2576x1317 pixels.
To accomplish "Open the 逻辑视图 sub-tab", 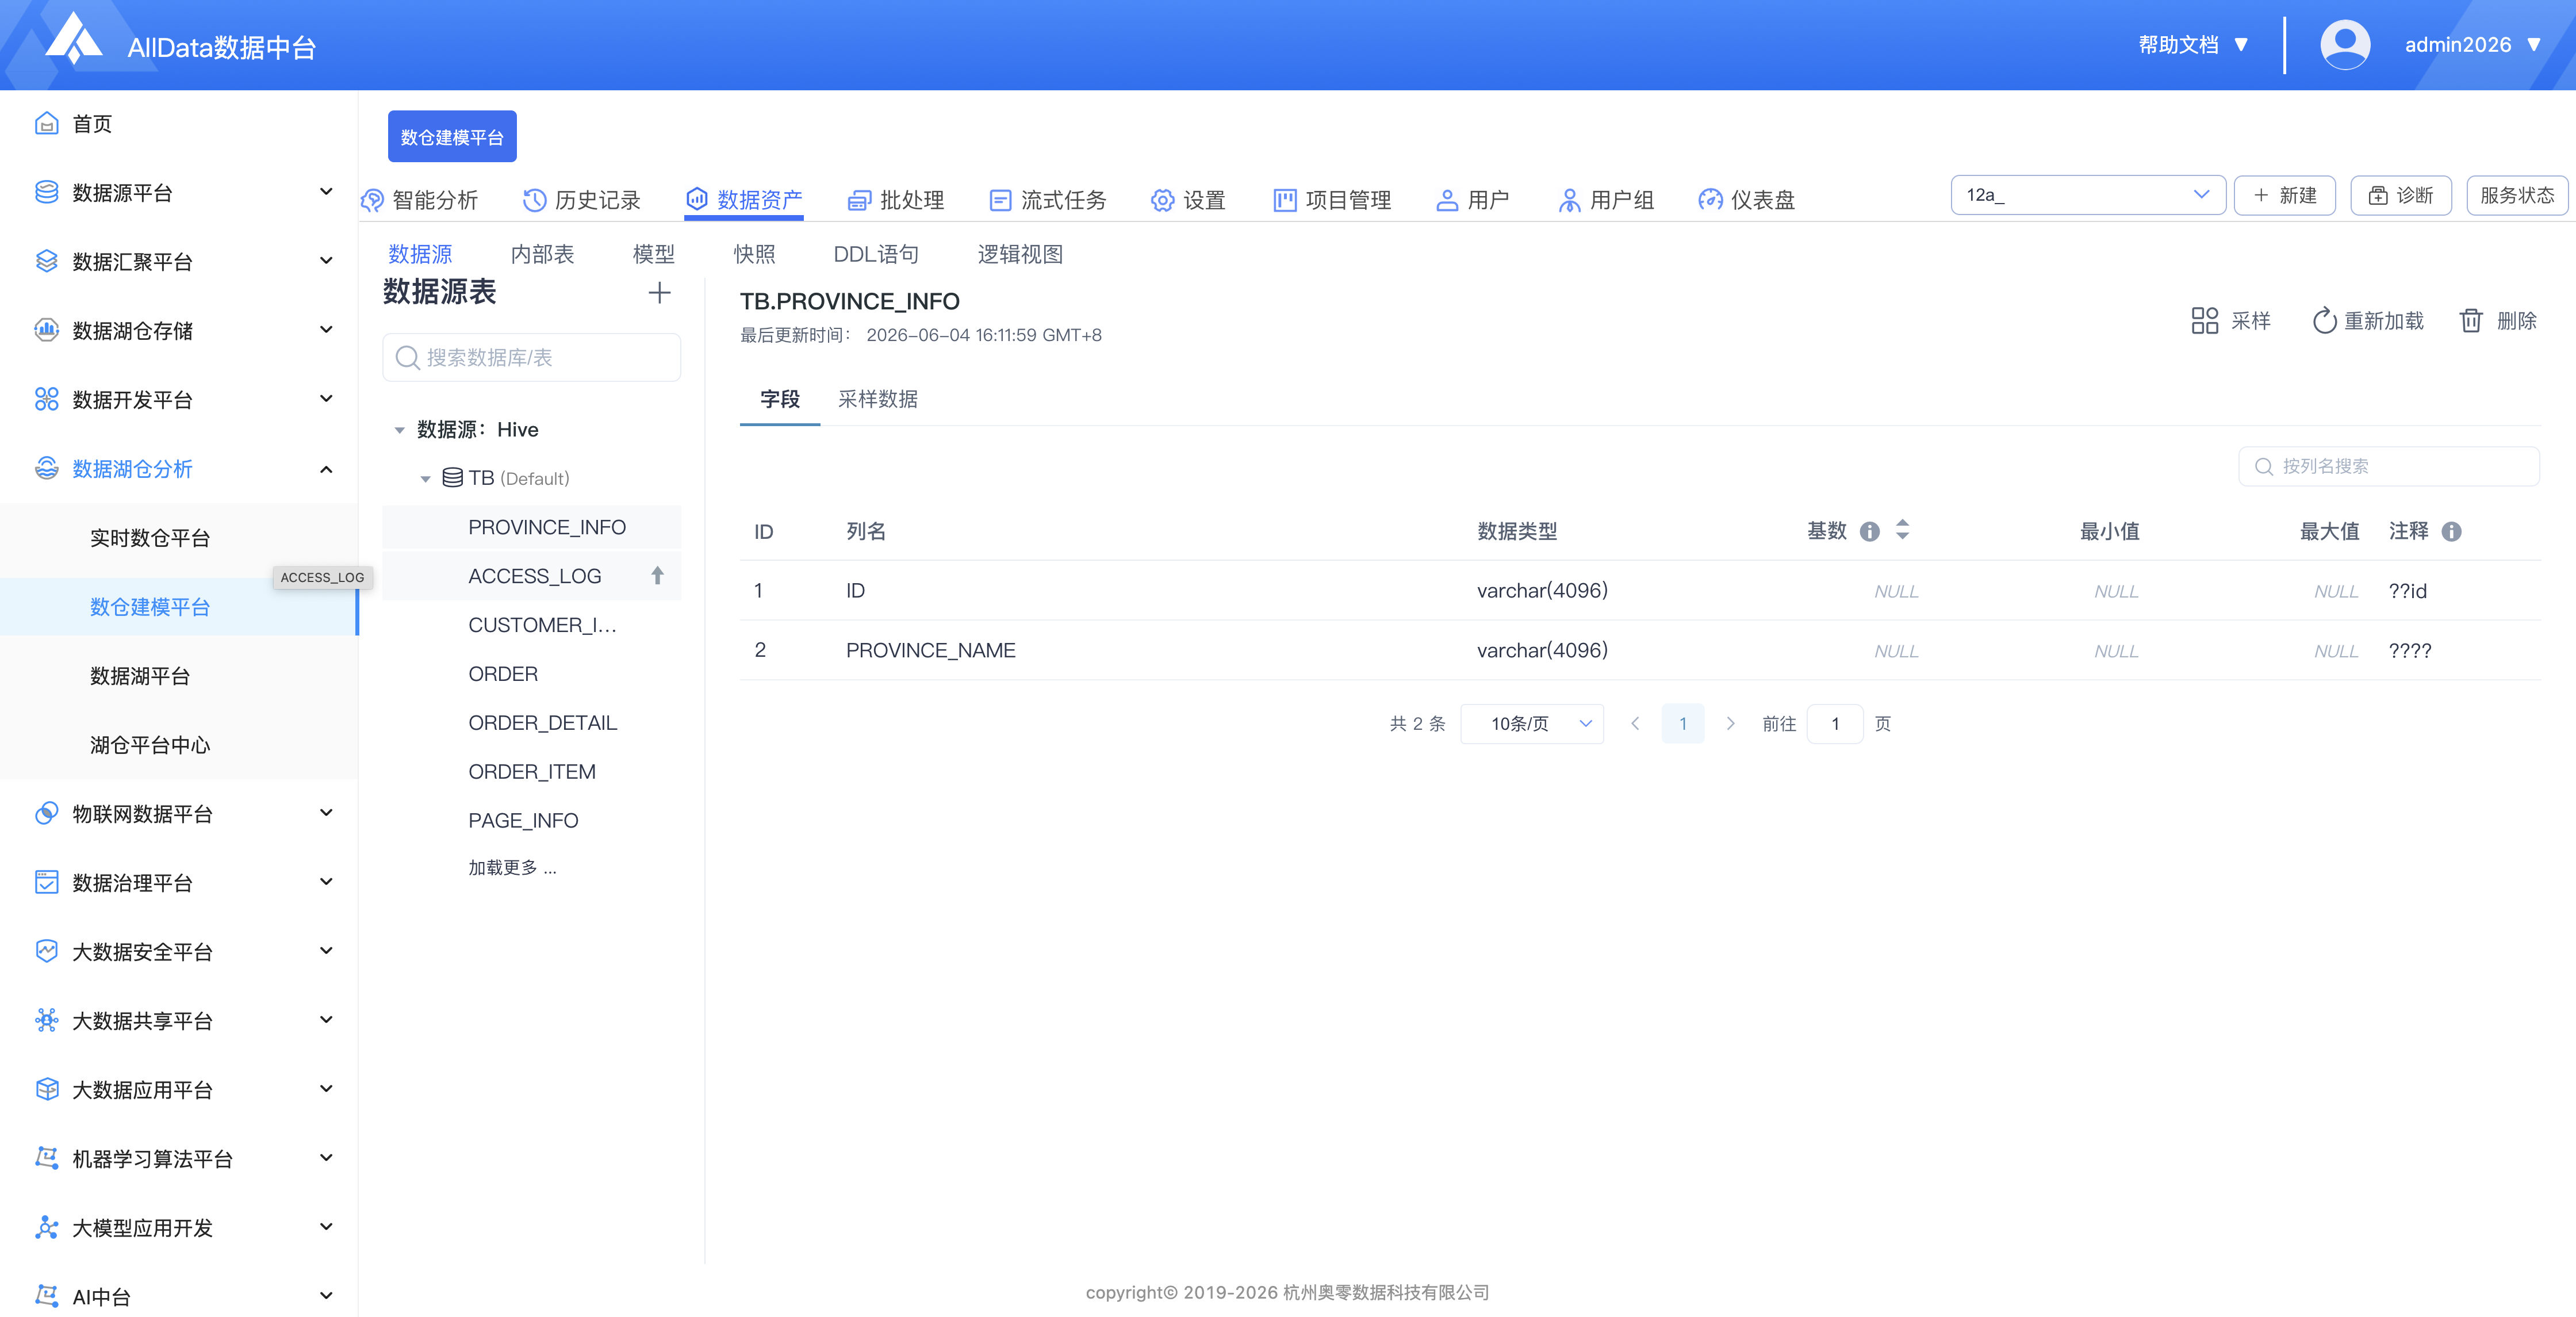I will [1019, 254].
